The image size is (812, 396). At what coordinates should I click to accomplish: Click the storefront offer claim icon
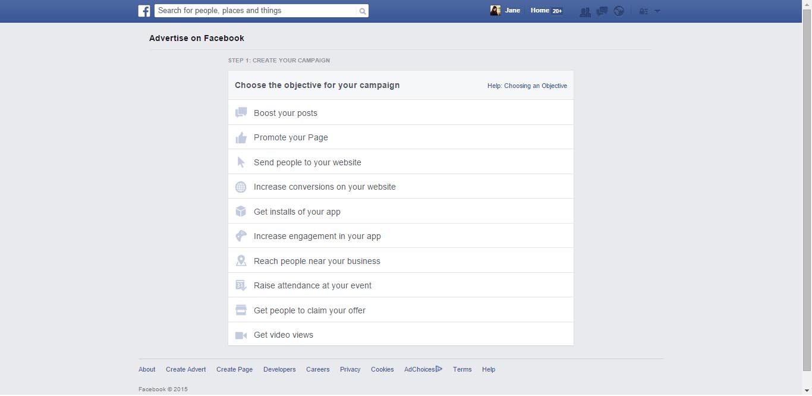click(241, 310)
